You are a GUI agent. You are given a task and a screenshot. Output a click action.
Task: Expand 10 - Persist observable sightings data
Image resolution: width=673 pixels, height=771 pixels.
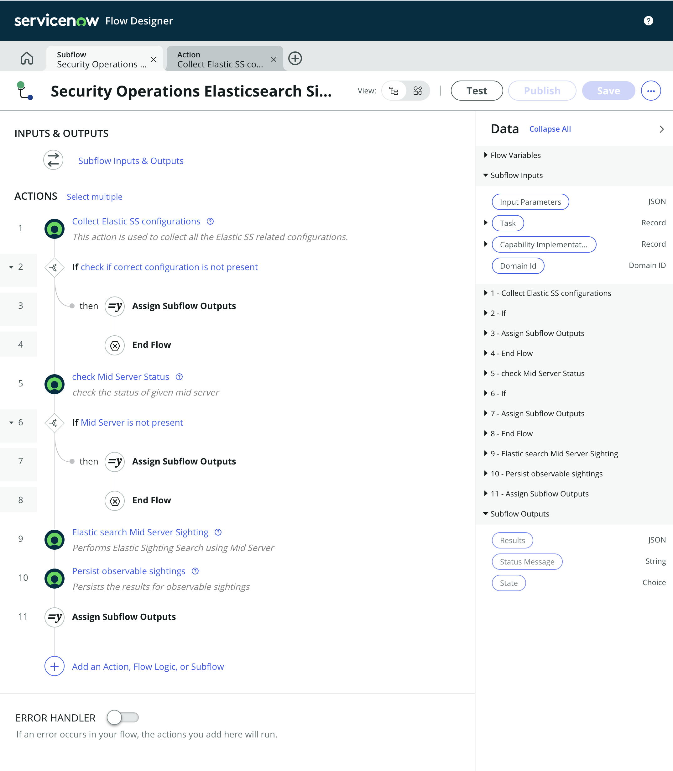(x=486, y=474)
